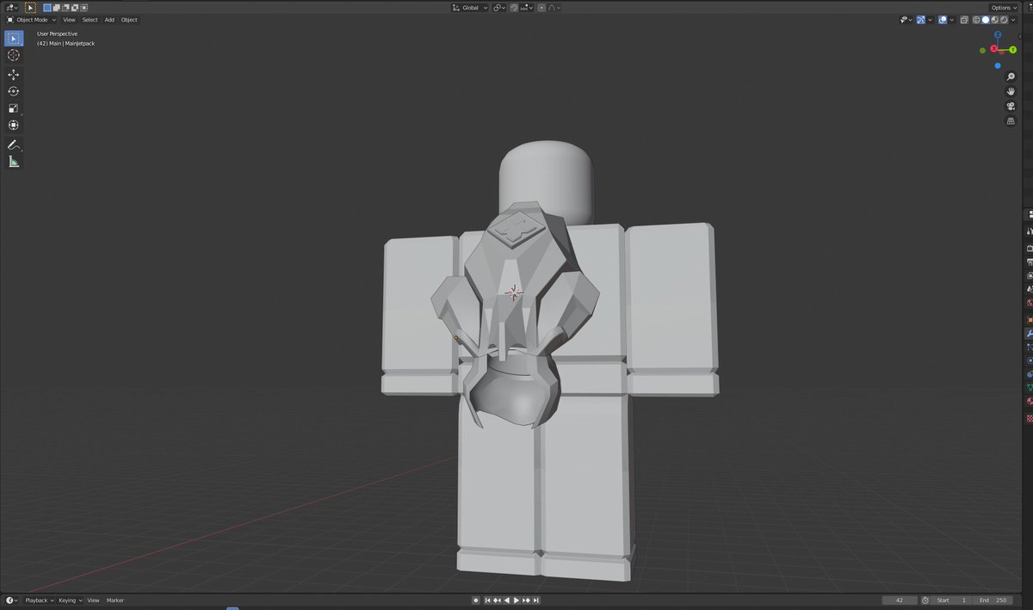The height and width of the screenshot is (610, 1033).
Task: Open object types visibility dropdown
Action: [x=906, y=20]
